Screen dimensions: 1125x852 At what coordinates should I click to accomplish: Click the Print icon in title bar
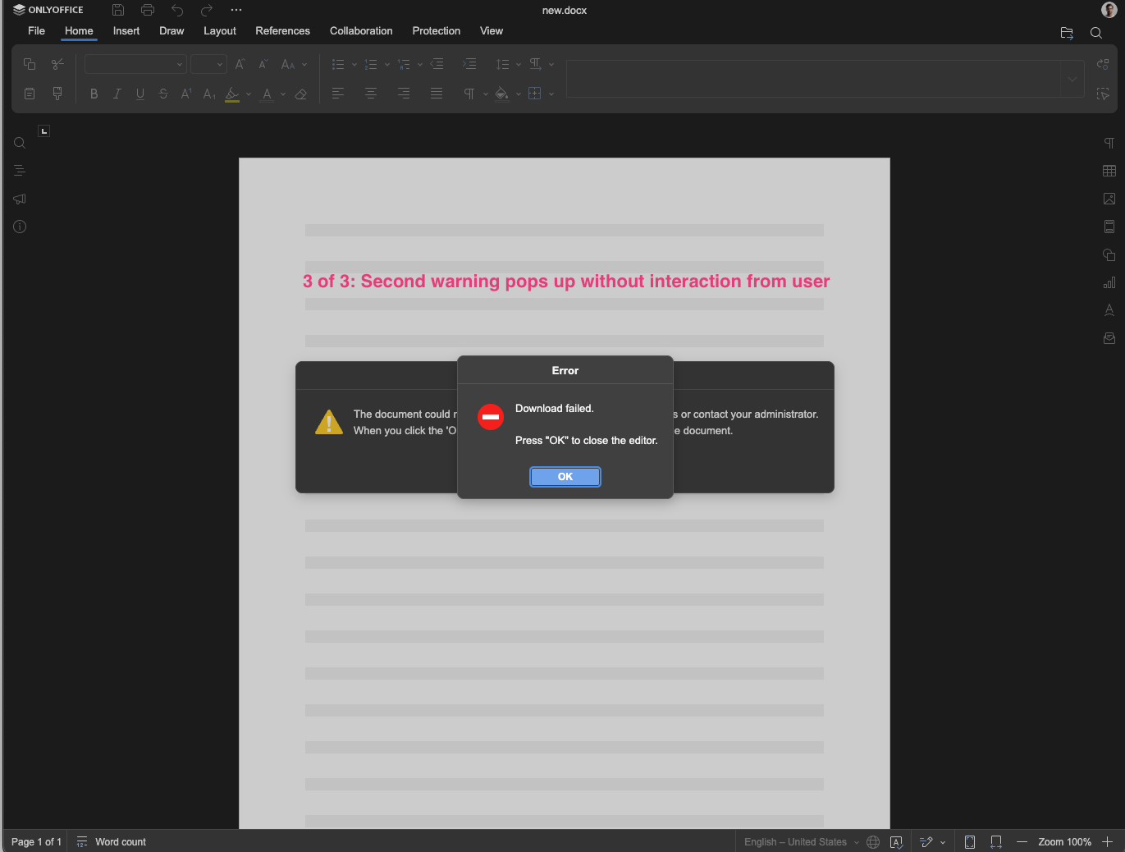(x=148, y=10)
